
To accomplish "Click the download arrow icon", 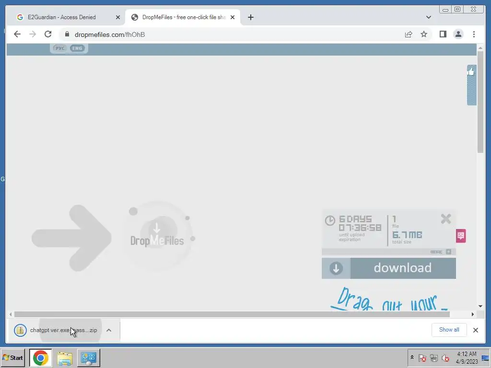I will (x=336, y=268).
